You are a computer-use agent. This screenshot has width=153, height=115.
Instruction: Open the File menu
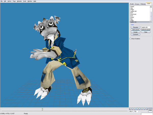[x=2, y=1]
